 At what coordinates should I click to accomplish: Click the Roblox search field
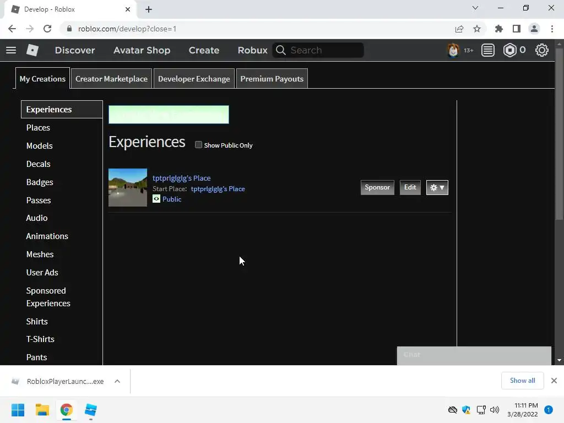click(x=318, y=50)
